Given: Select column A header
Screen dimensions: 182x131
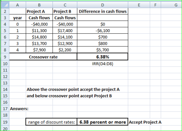Looking at the screenshot, I should 18,5.
